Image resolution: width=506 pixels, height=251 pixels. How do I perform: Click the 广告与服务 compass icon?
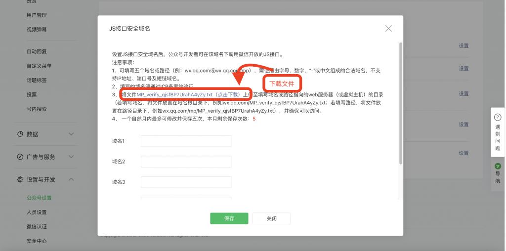point(20,157)
